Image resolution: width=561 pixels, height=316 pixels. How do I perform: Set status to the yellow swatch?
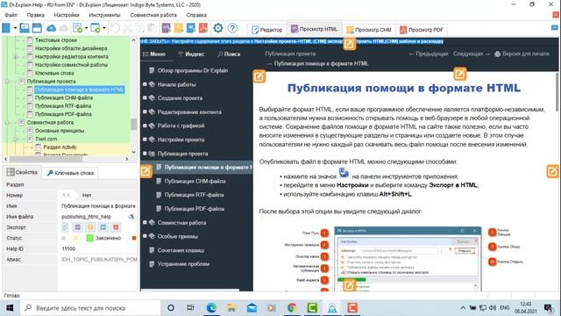click(x=75, y=238)
